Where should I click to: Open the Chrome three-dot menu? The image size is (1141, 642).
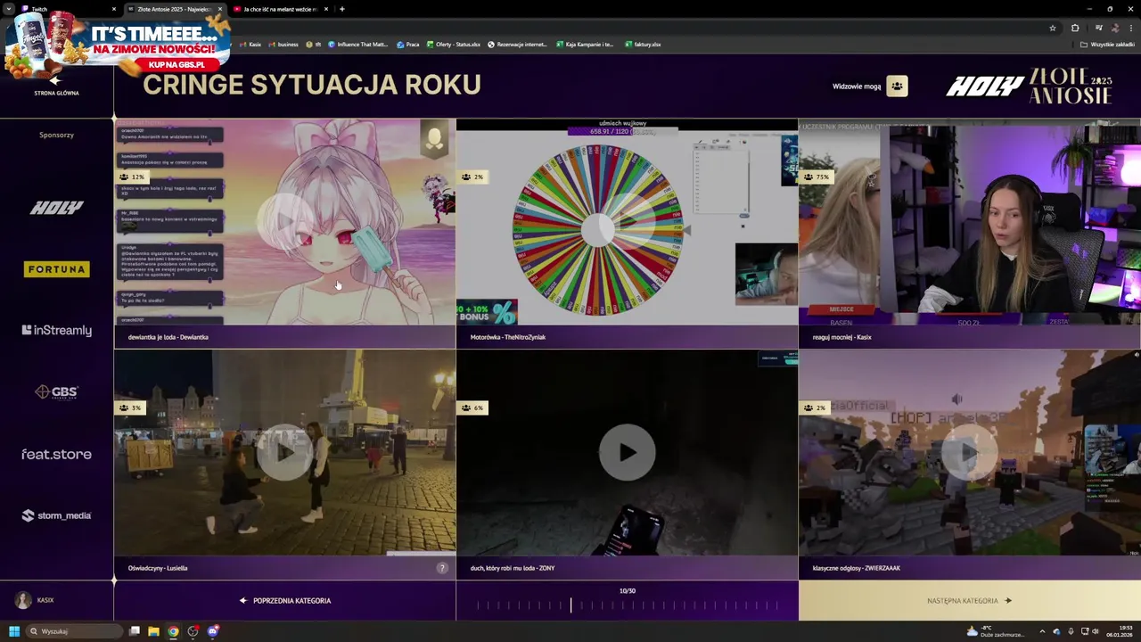[x=1131, y=28]
